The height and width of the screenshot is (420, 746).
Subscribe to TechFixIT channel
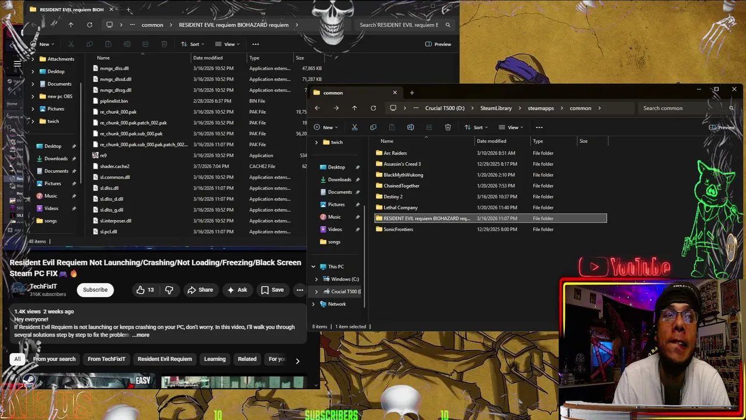[95, 290]
